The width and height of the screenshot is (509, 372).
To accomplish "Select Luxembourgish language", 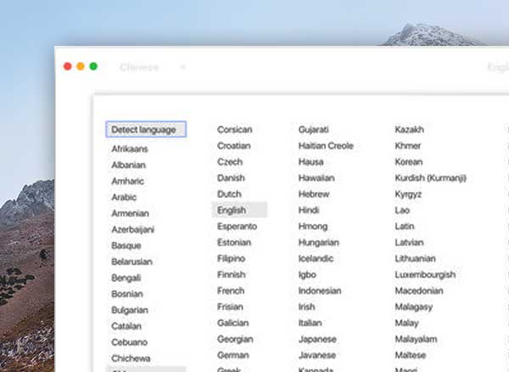I will click(425, 275).
